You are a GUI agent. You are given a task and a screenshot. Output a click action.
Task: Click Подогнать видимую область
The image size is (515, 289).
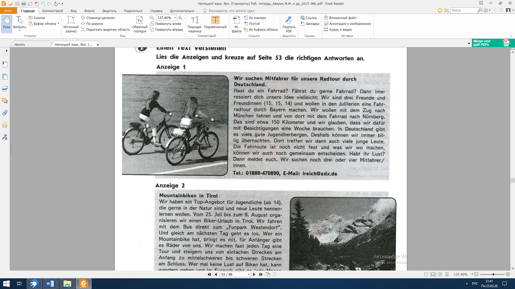pyautogui.click(x=105, y=29)
